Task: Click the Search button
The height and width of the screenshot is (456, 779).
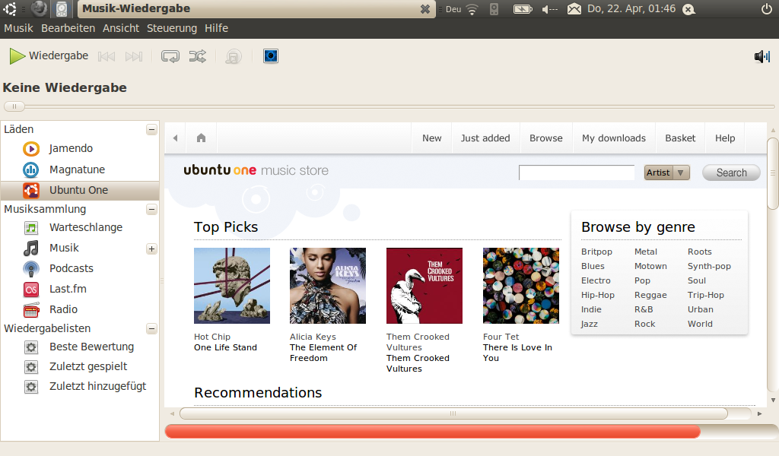Action: click(x=731, y=173)
